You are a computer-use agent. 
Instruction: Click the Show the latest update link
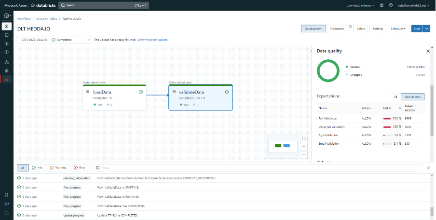coord(152,40)
